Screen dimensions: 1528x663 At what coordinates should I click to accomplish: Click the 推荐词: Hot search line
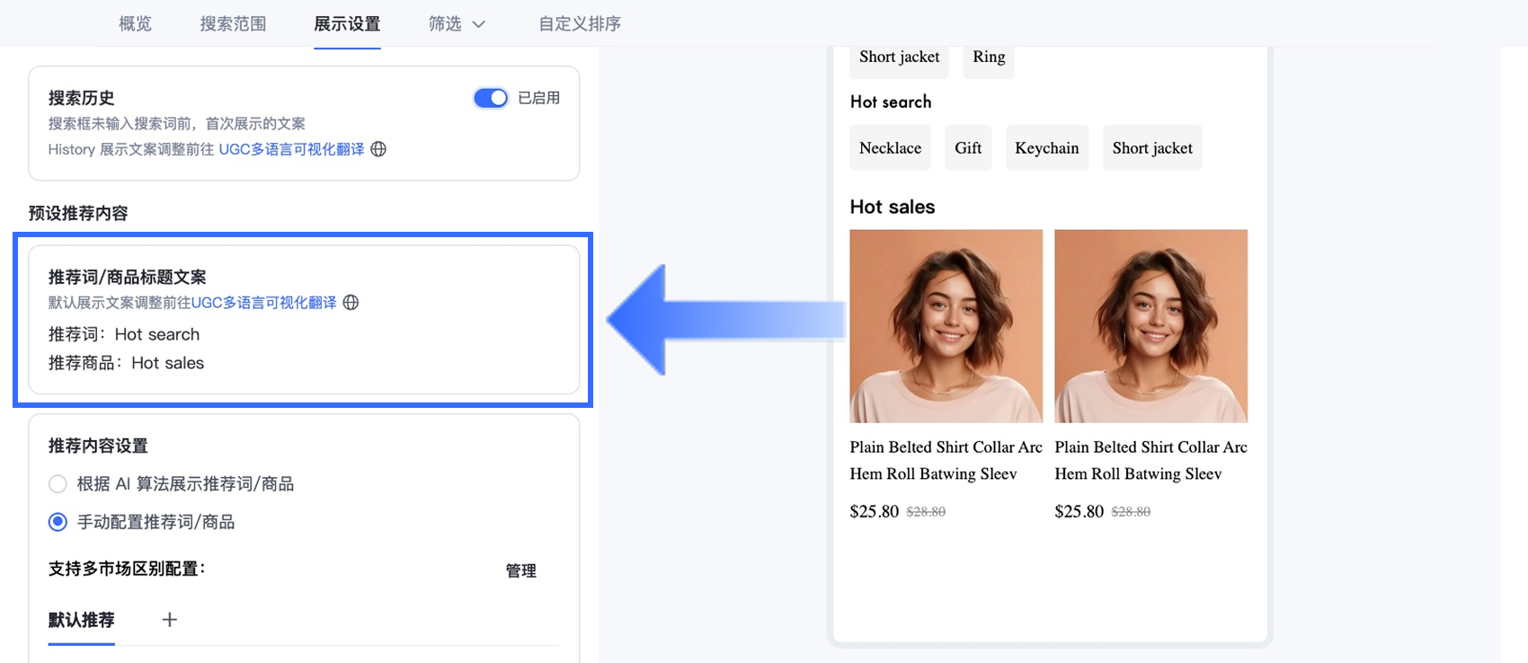[x=124, y=334]
